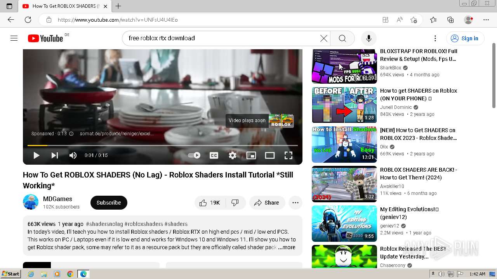Screen dimensions: 497x279
Task: Open apps available icon in address bar
Action: click(385, 20)
